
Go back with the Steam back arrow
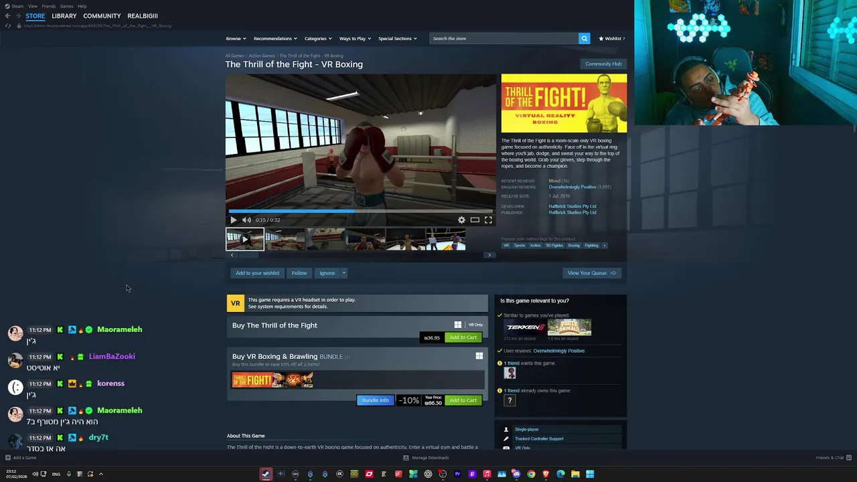coord(8,16)
